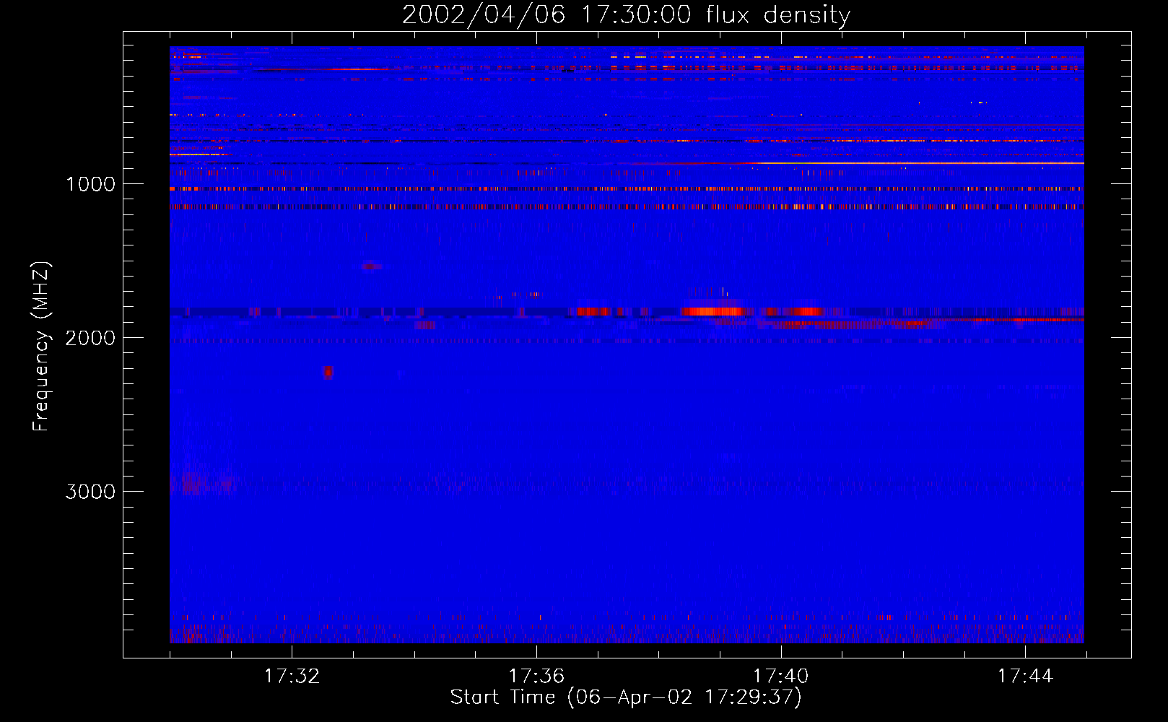
Task: Click the small red spot below 2000 MHz
Action: (328, 372)
